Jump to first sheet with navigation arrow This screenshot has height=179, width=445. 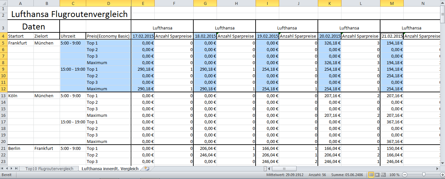click(3, 169)
